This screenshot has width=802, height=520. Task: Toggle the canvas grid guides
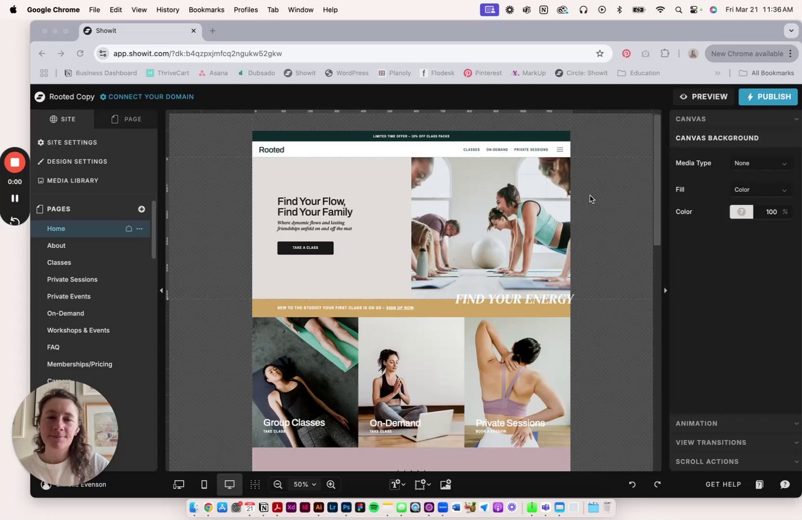(x=255, y=484)
